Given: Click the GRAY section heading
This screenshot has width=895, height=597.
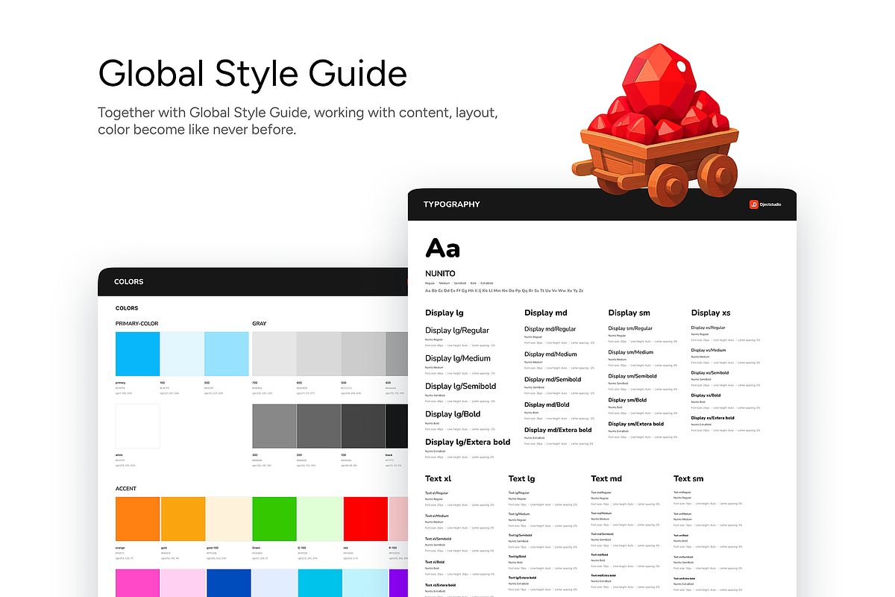Looking at the screenshot, I should pyautogui.click(x=260, y=324).
